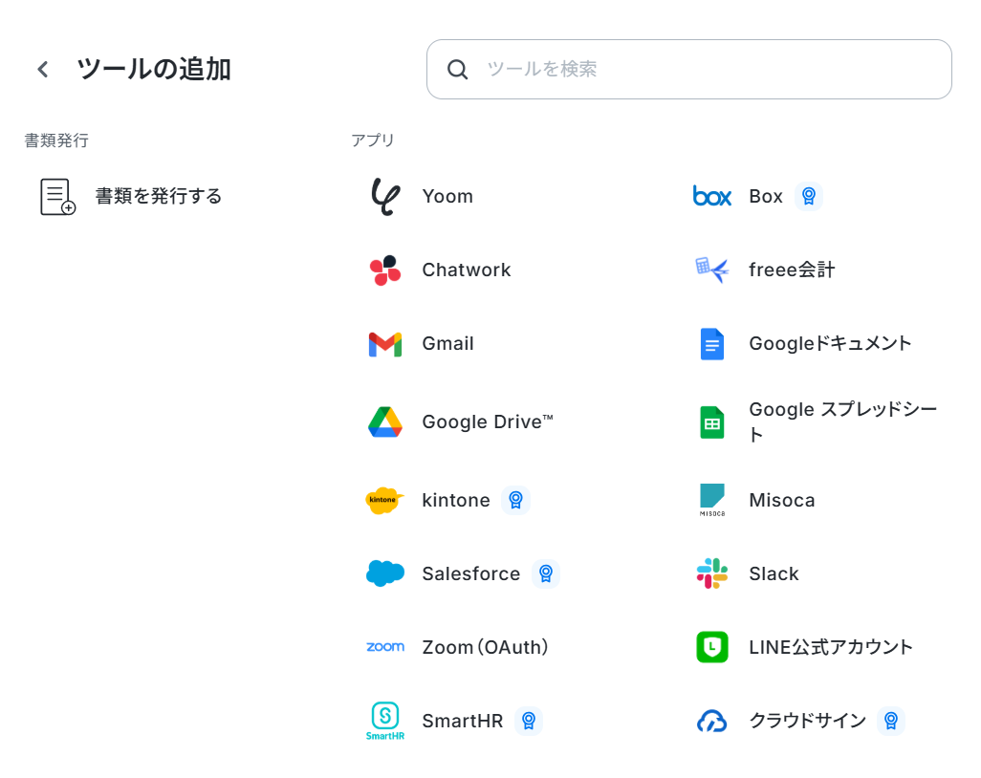Click the ツールの追加 page title
This screenshot has width=981, height=778.
tap(154, 70)
